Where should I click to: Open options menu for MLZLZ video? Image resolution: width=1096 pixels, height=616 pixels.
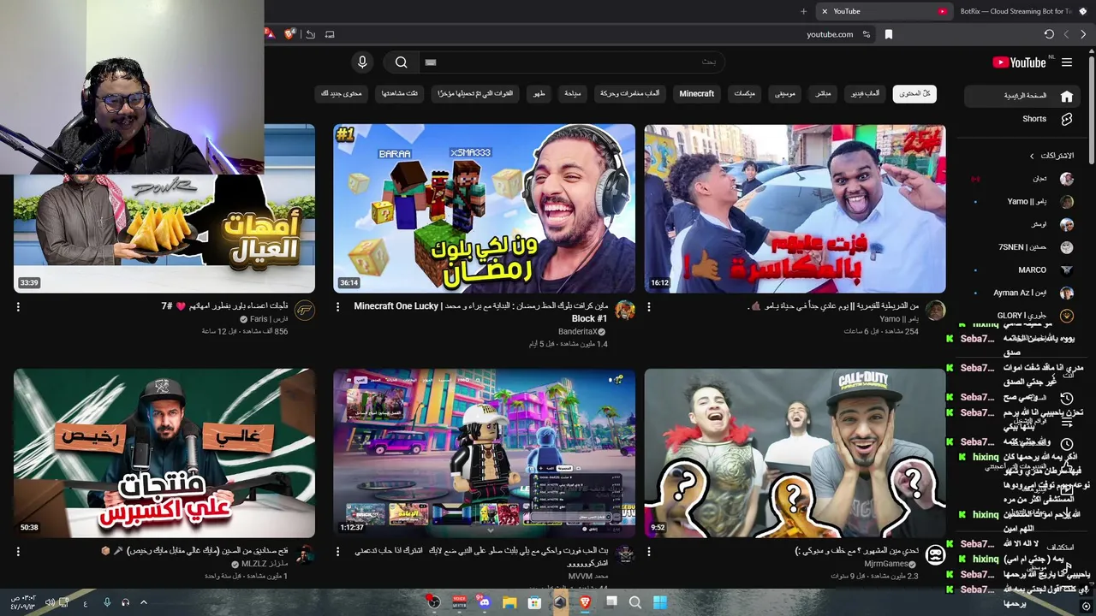tap(18, 551)
